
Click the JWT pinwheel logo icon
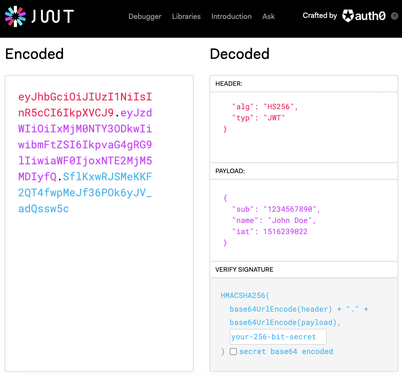pos(15,17)
